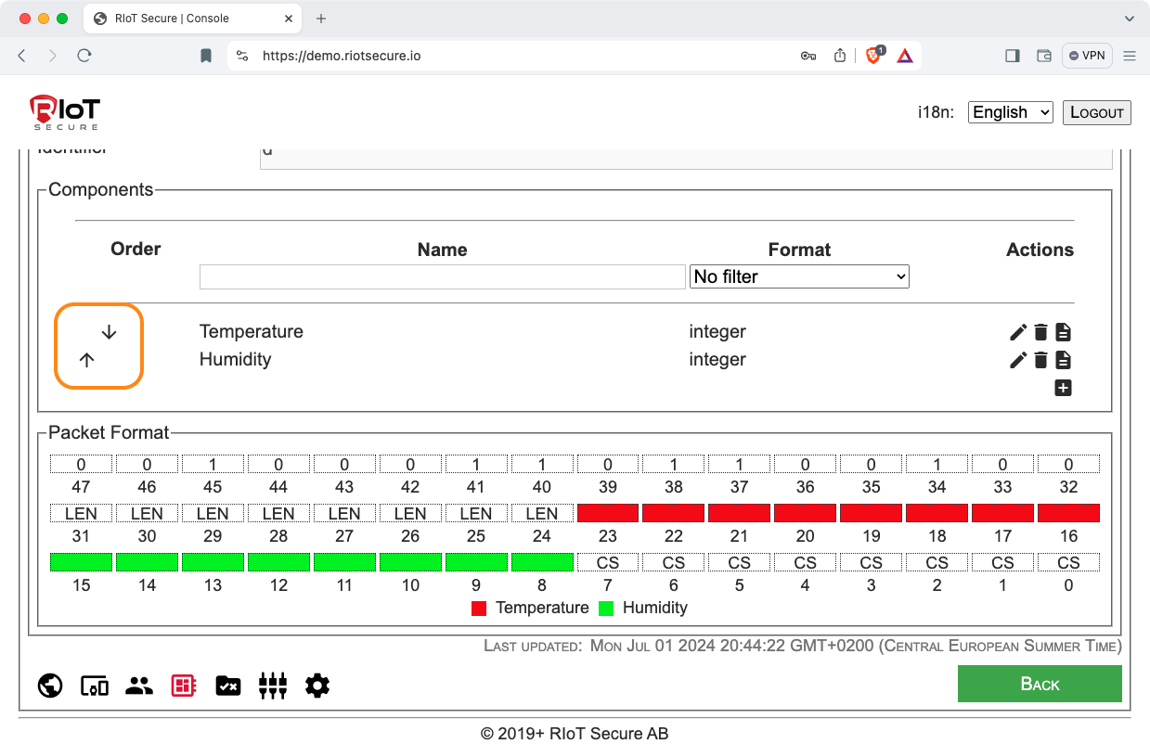
Task: Open the audio-jacks connectors icon in bottom nav
Action: (x=273, y=686)
